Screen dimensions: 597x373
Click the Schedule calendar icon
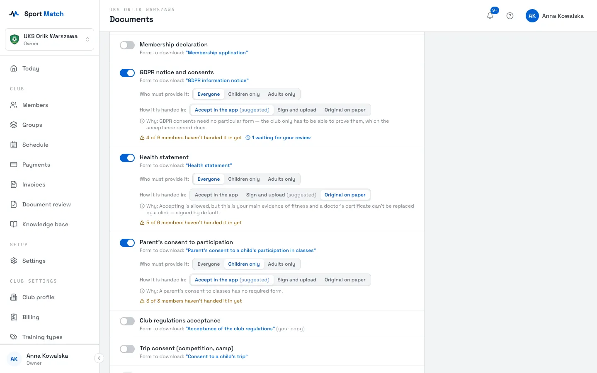14,145
